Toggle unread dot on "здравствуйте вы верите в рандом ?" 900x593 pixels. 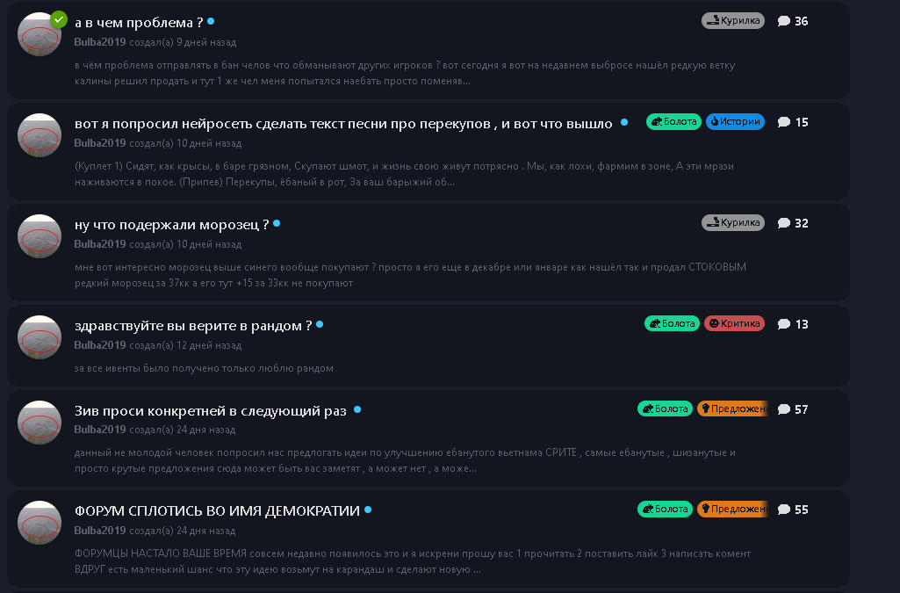coord(320,324)
